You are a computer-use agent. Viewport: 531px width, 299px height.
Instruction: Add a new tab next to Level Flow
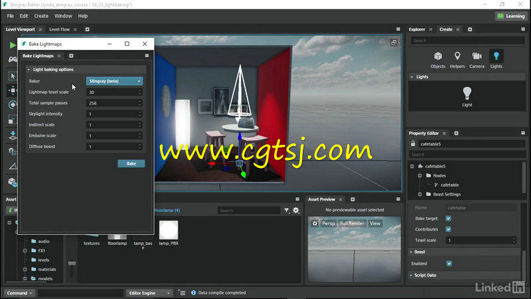(87, 29)
